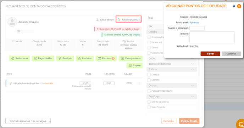Collapse the À Vista section chevron

click(x=193, y=69)
